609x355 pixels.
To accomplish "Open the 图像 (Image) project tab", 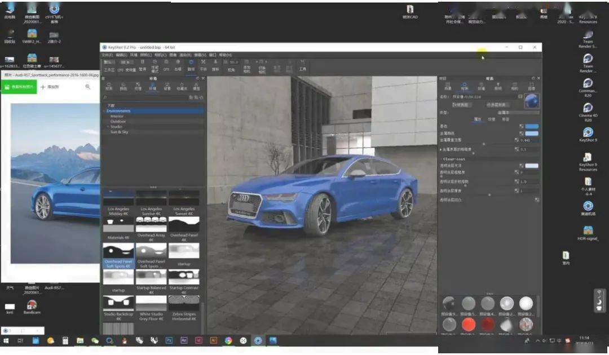I will pyautogui.click(x=531, y=86).
